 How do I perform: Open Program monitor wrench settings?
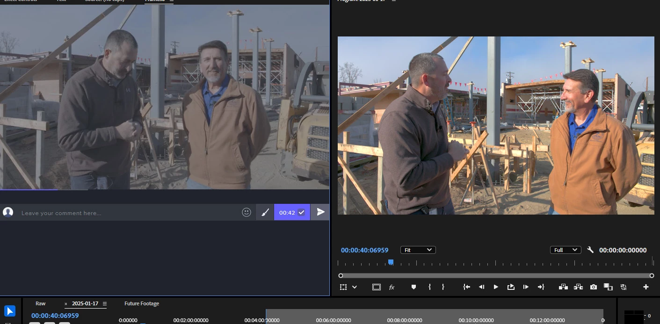point(590,250)
